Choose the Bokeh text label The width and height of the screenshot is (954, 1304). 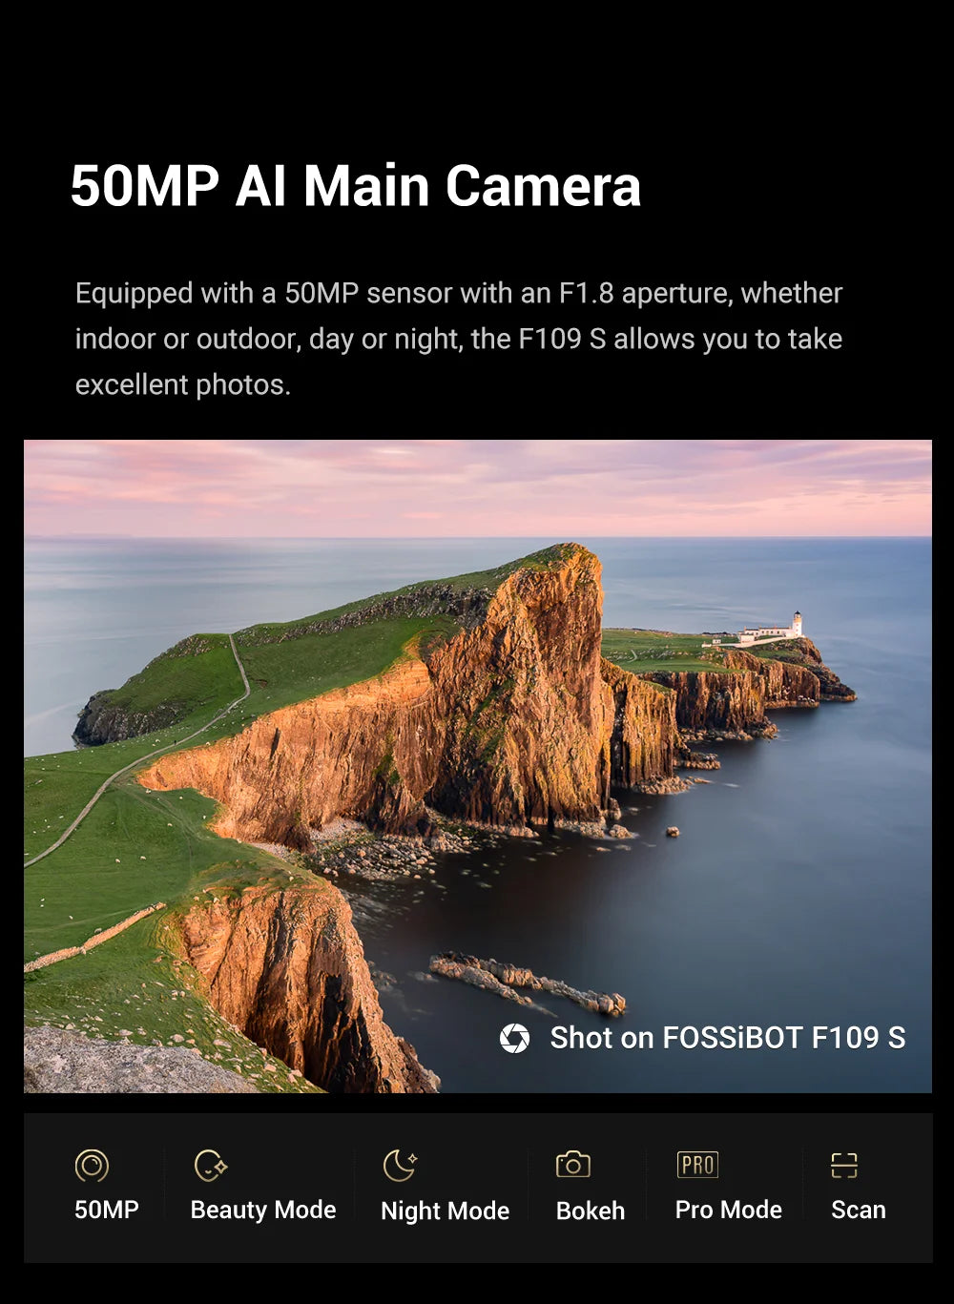pos(591,1211)
